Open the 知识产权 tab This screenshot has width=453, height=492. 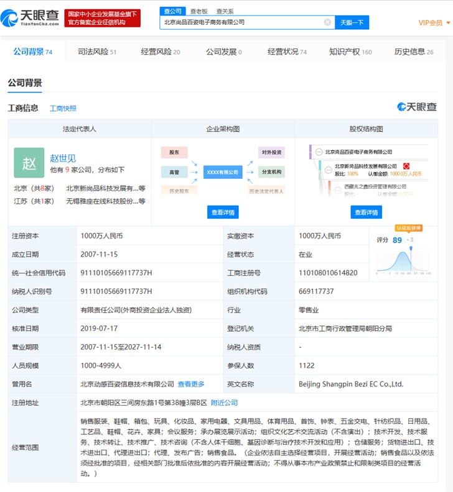(x=350, y=52)
